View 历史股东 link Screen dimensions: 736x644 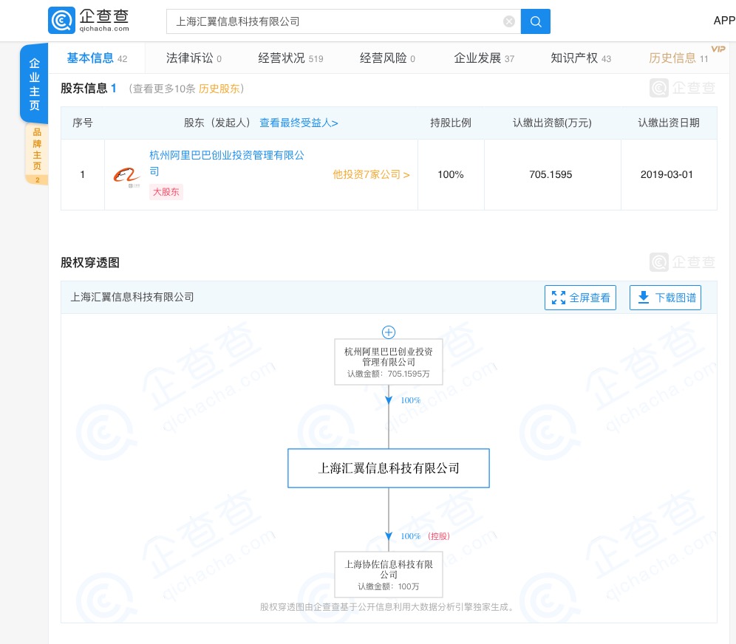point(219,89)
